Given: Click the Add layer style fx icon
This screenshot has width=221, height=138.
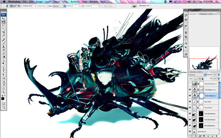Looking at the screenshot, I should [x=196, y=136].
